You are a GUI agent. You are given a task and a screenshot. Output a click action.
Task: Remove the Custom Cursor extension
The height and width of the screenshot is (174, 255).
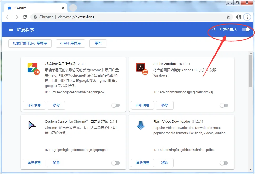[56, 163]
